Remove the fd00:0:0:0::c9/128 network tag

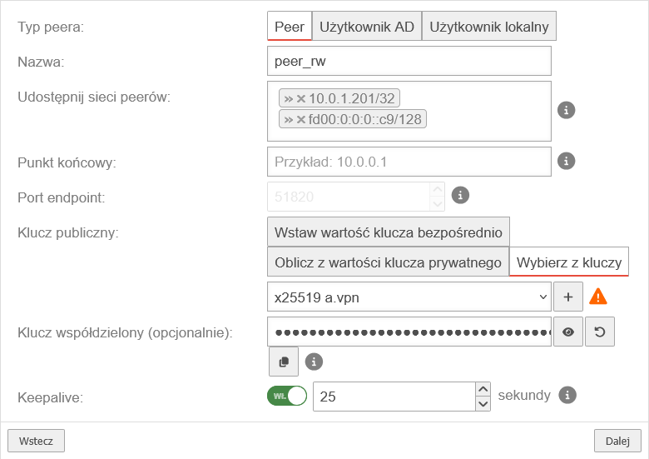[301, 119]
